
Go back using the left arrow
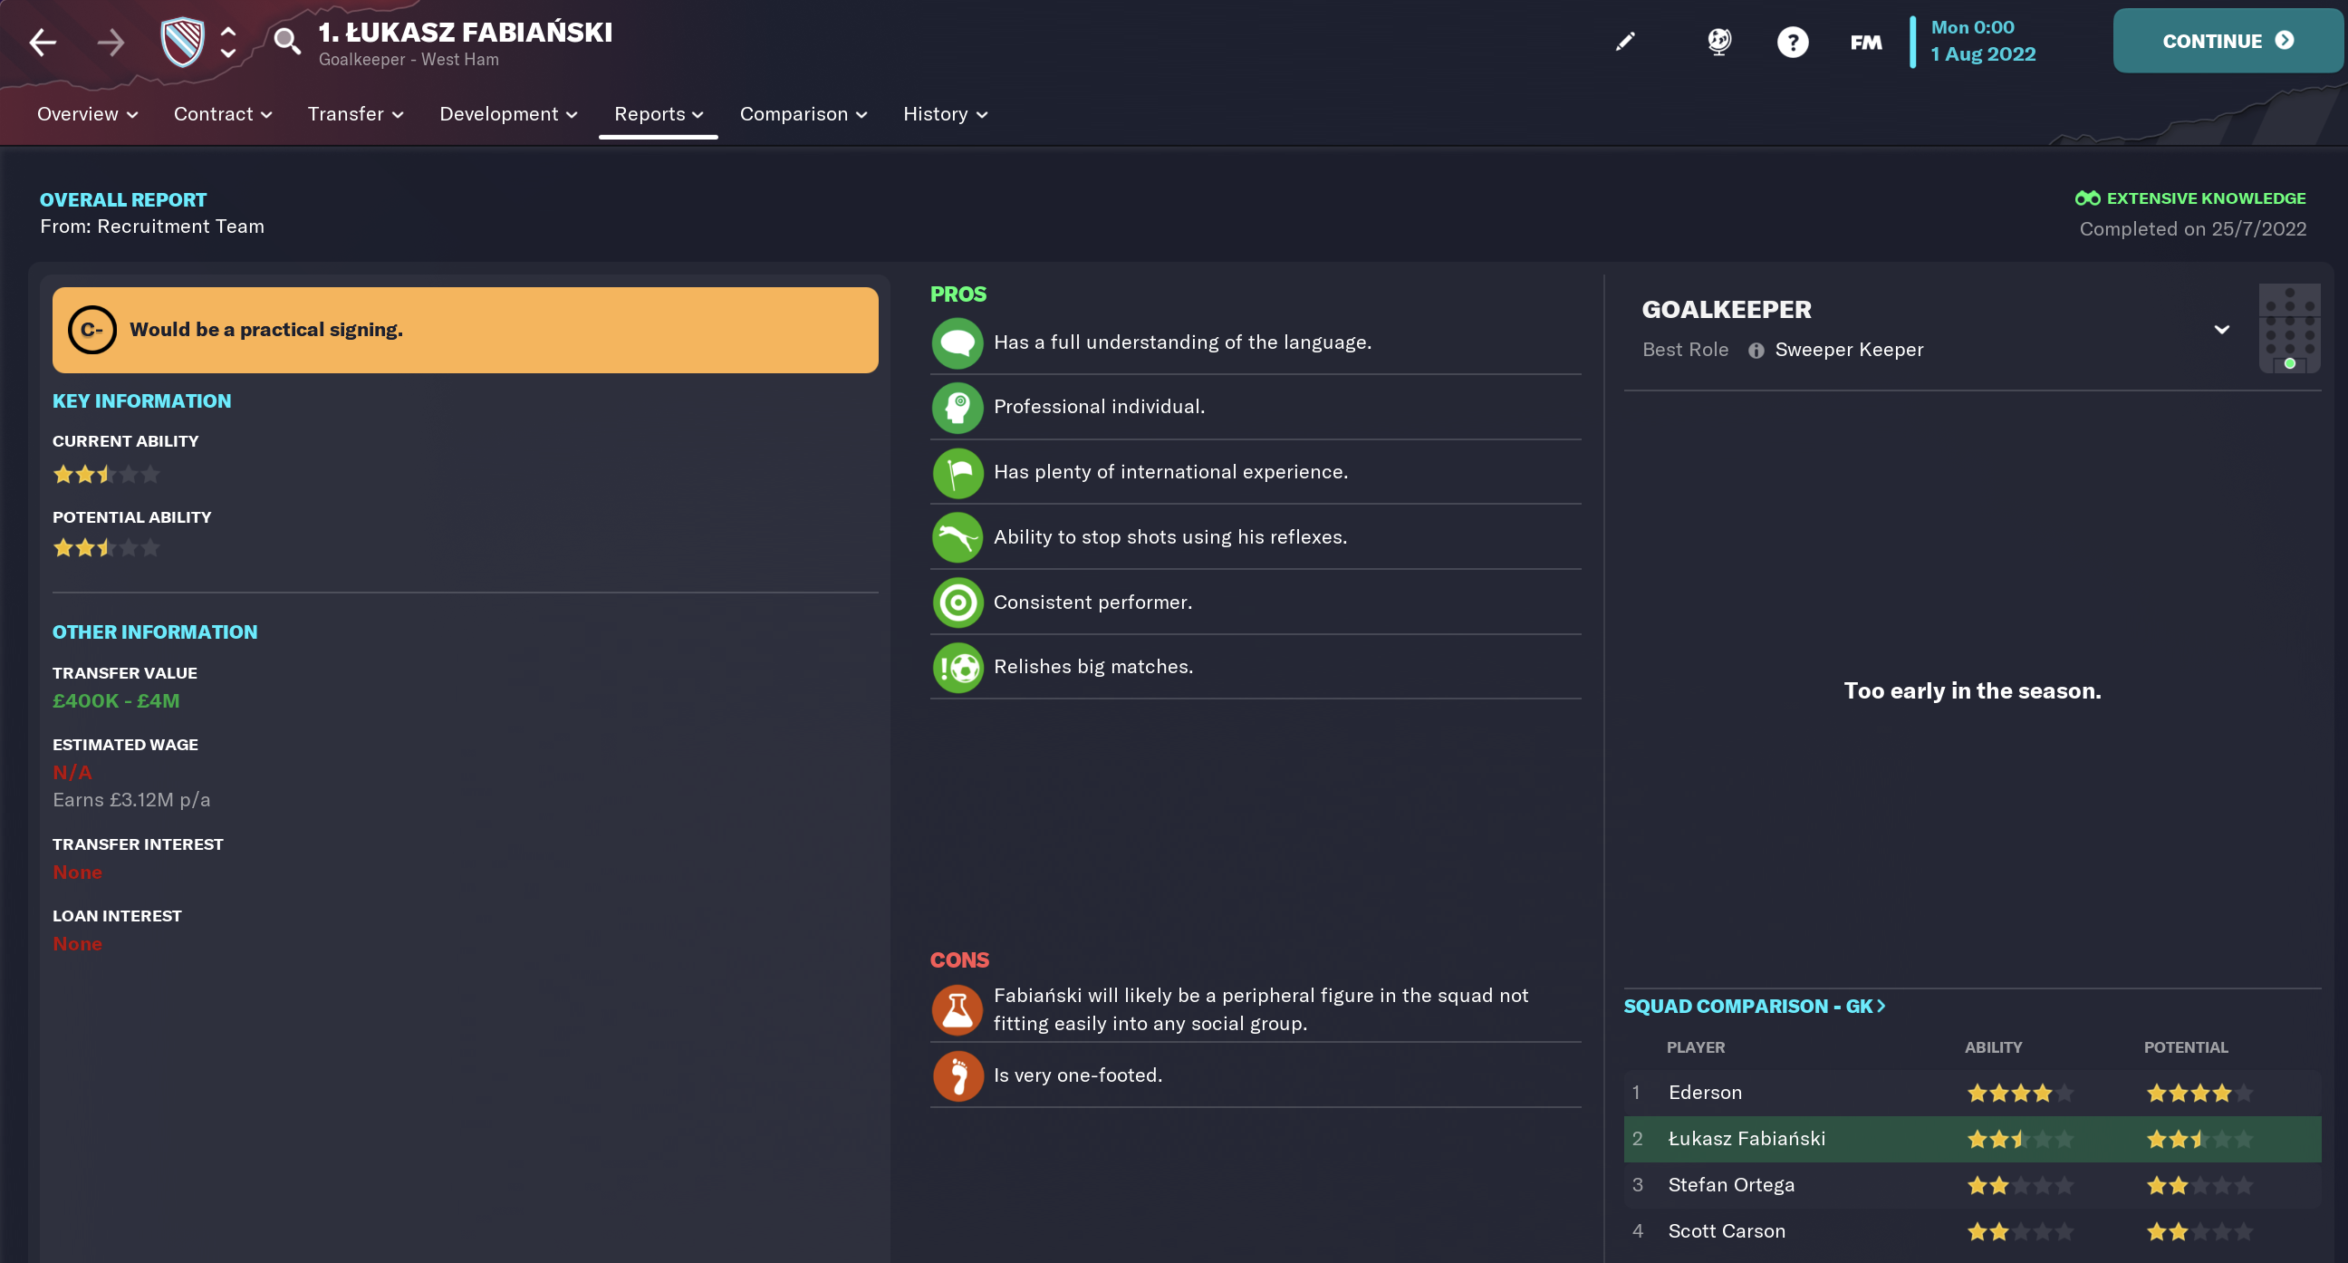click(x=42, y=42)
